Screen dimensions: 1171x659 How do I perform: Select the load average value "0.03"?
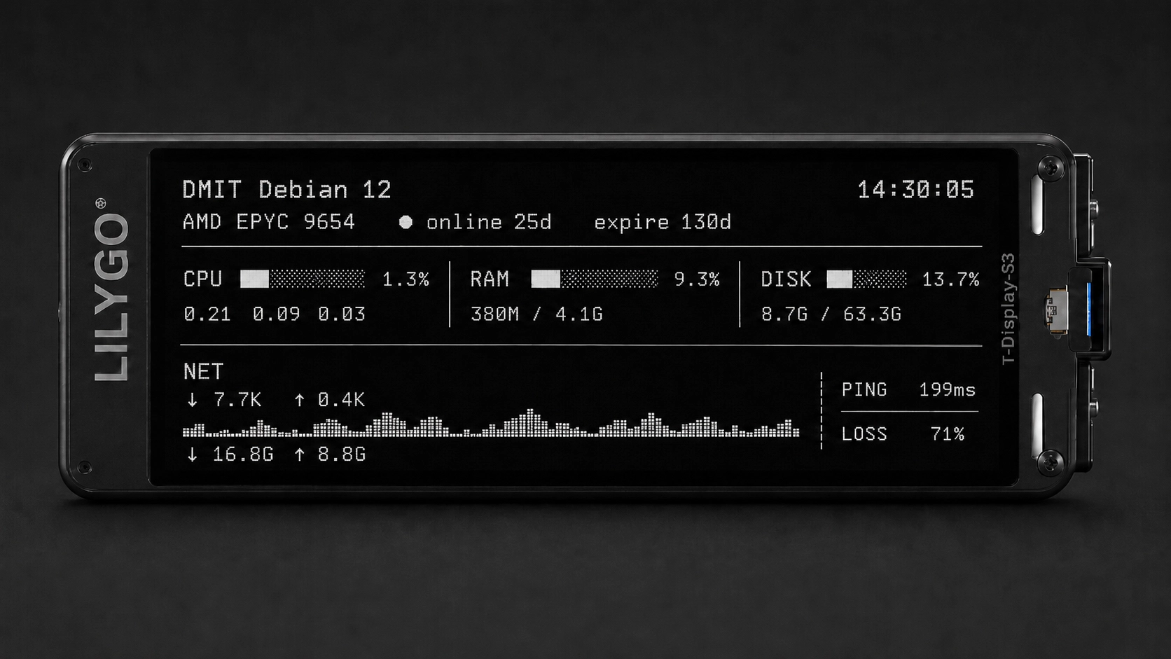coord(342,314)
